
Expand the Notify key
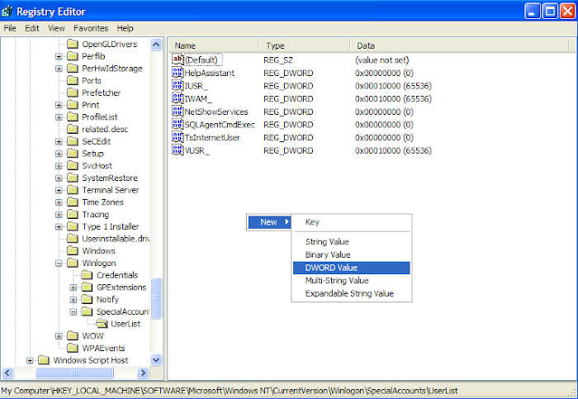coord(73,300)
